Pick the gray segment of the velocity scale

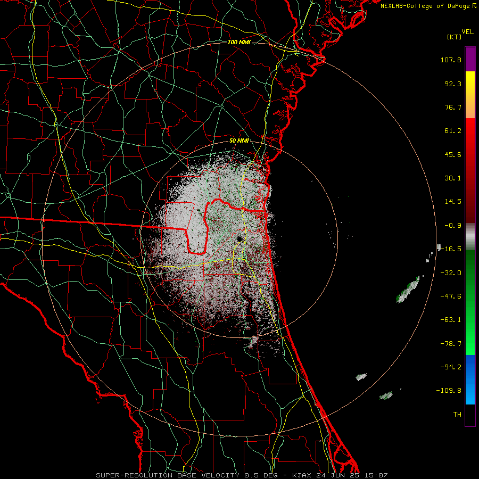470,237
